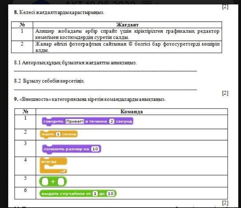Click the answer line under question 8.2

click(105, 89)
